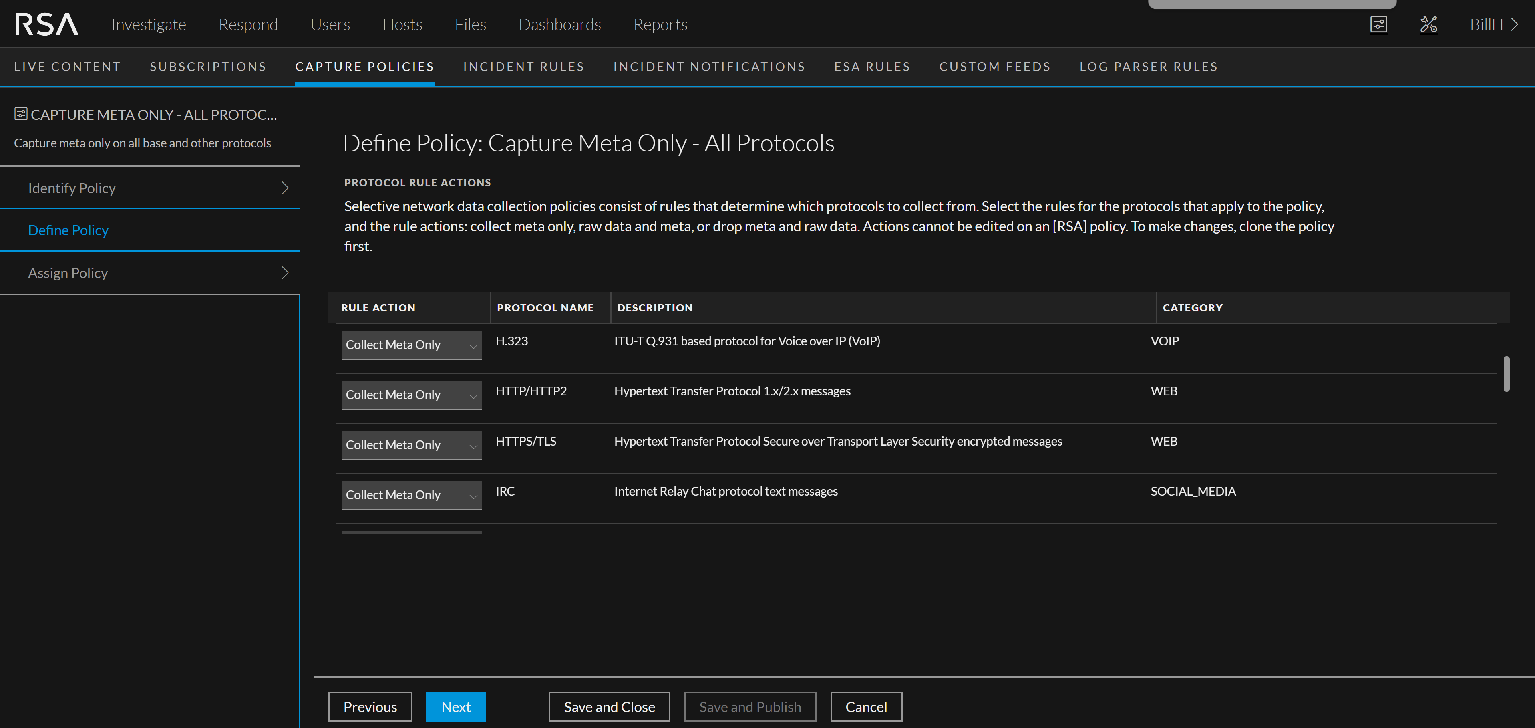Open the Investigate menu
This screenshot has width=1535, height=728.
click(149, 24)
